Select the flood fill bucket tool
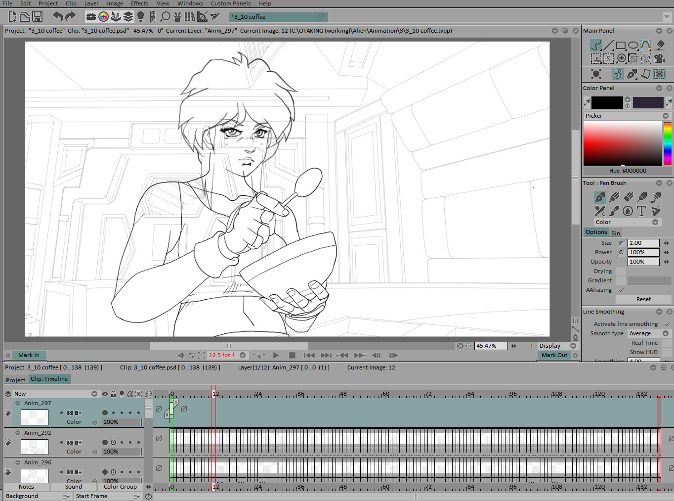This screenshot has width=674, height=501. click(660, 46)
